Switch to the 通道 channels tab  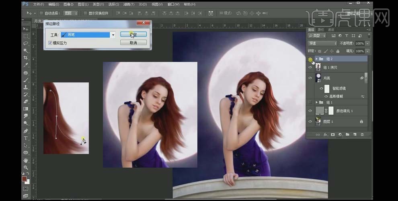pyautogui.click(x=331, y=30)
